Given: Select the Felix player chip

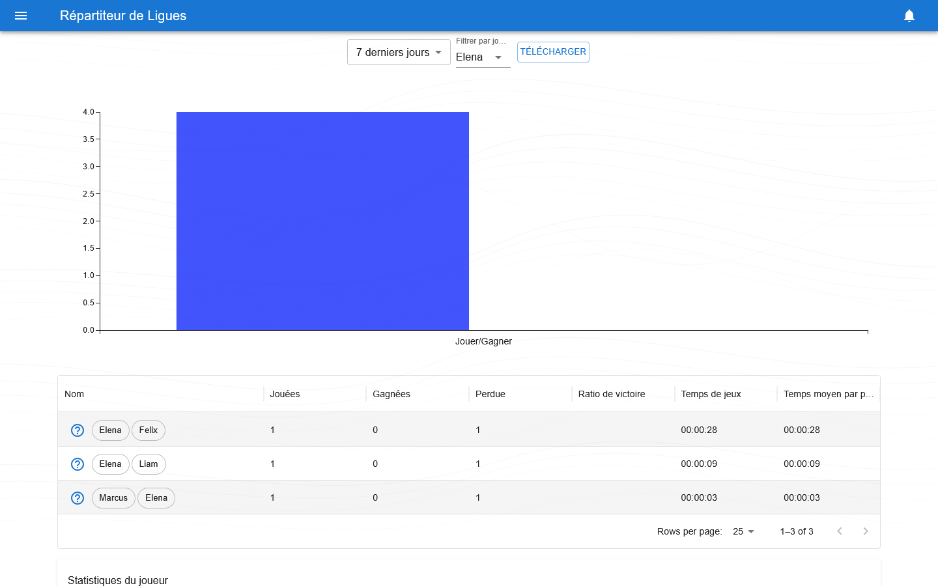Looking at the screenshot, I should 149,430.
